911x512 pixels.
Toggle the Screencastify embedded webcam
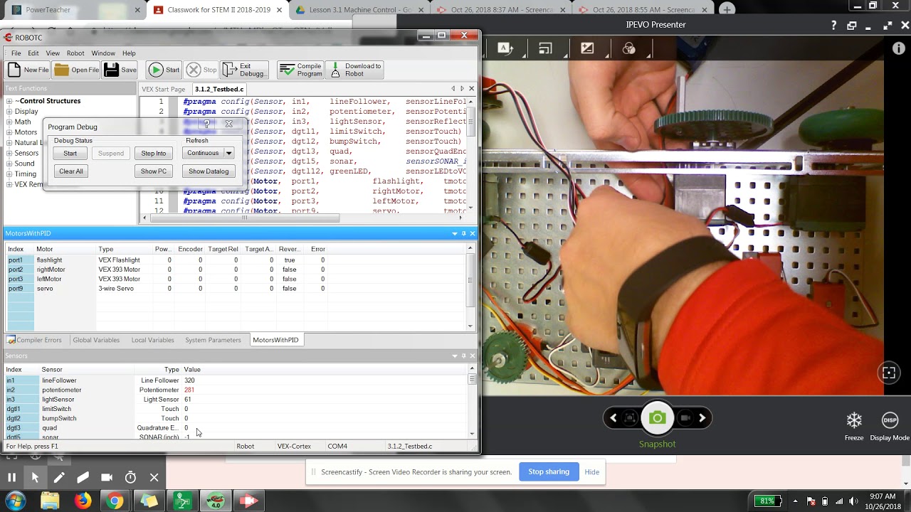point(107,478)
